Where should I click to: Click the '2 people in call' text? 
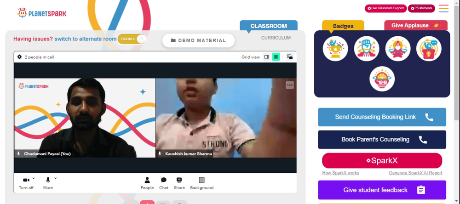click(39, 57)
